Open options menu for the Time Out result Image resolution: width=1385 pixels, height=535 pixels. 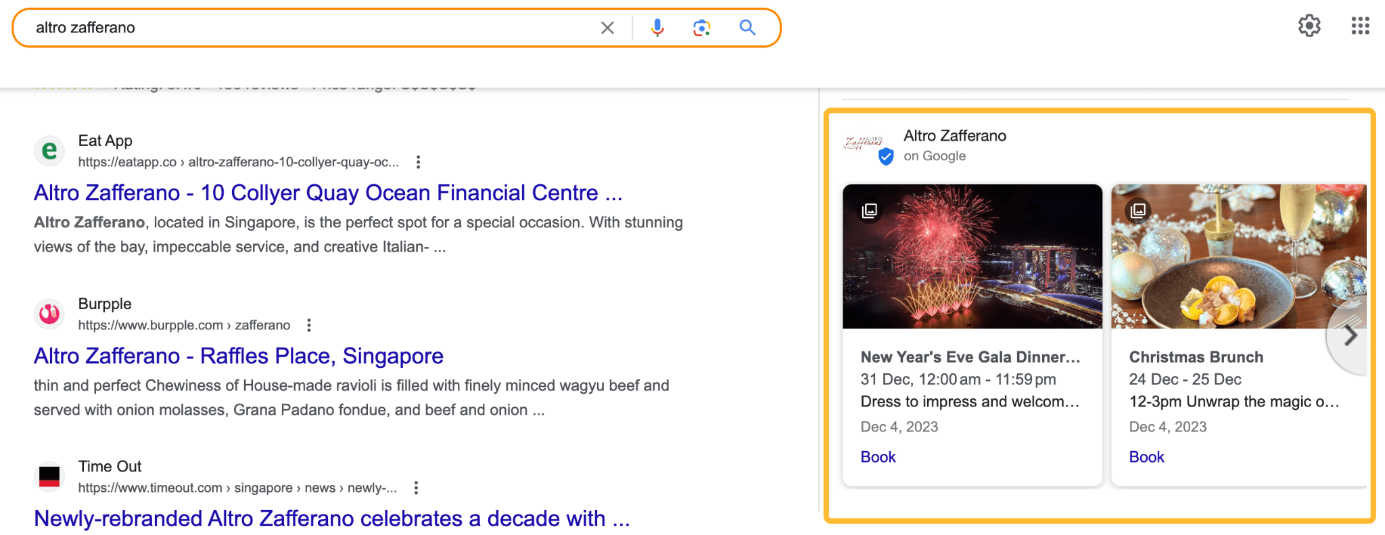(415, 487)
